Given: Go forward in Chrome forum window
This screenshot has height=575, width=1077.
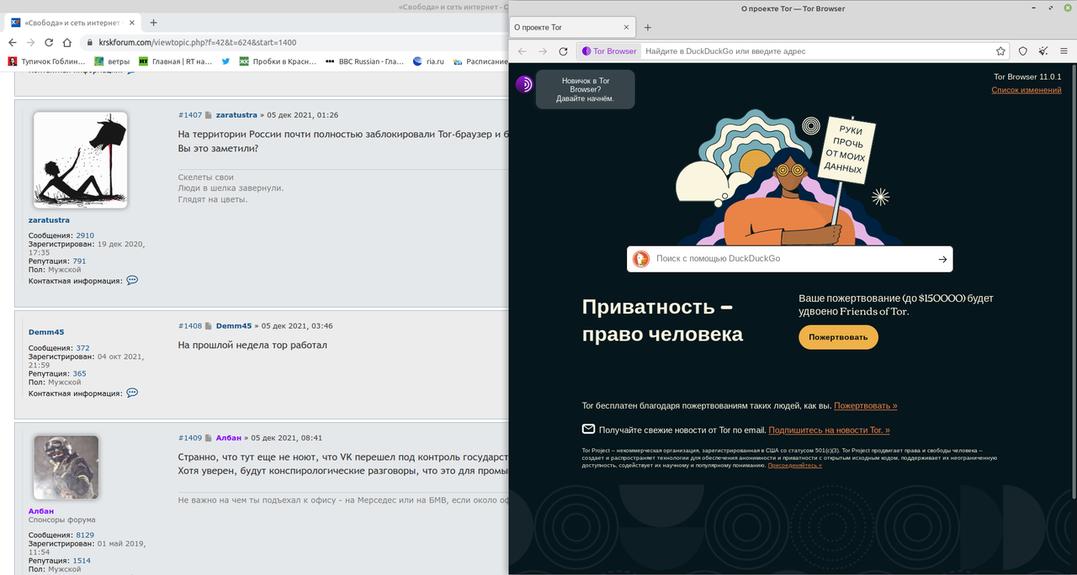Looking at the screenshot, I should point(30,42).
